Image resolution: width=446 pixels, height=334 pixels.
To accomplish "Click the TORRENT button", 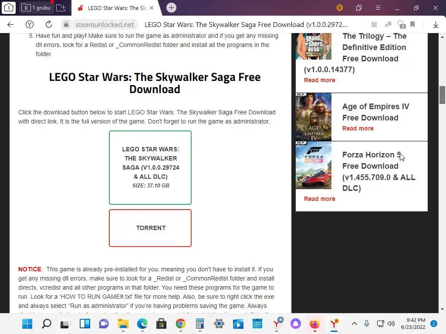I will [x=150, y=228].
